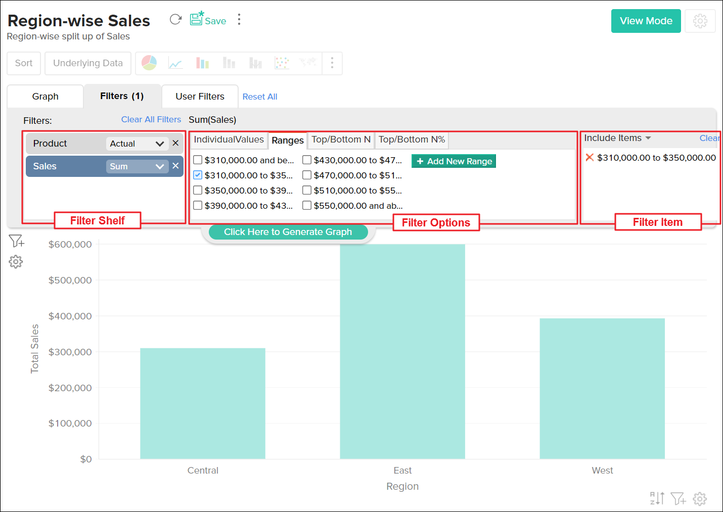Check the $350,000.00 to $39... range box

[198, 191]
